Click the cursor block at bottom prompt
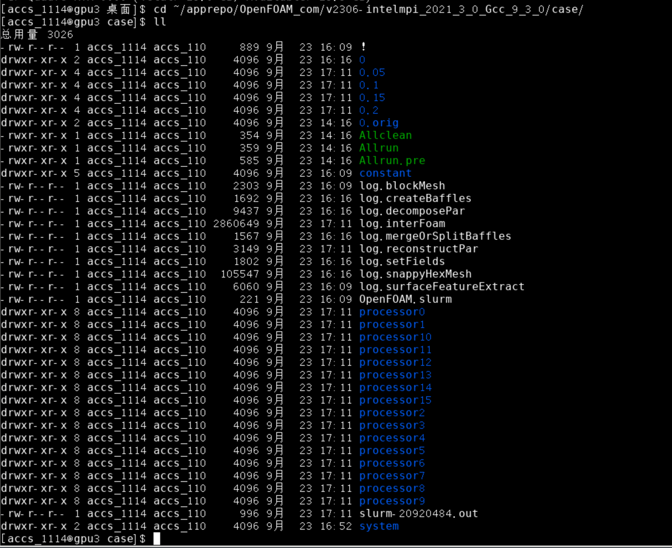 (156, 539)
